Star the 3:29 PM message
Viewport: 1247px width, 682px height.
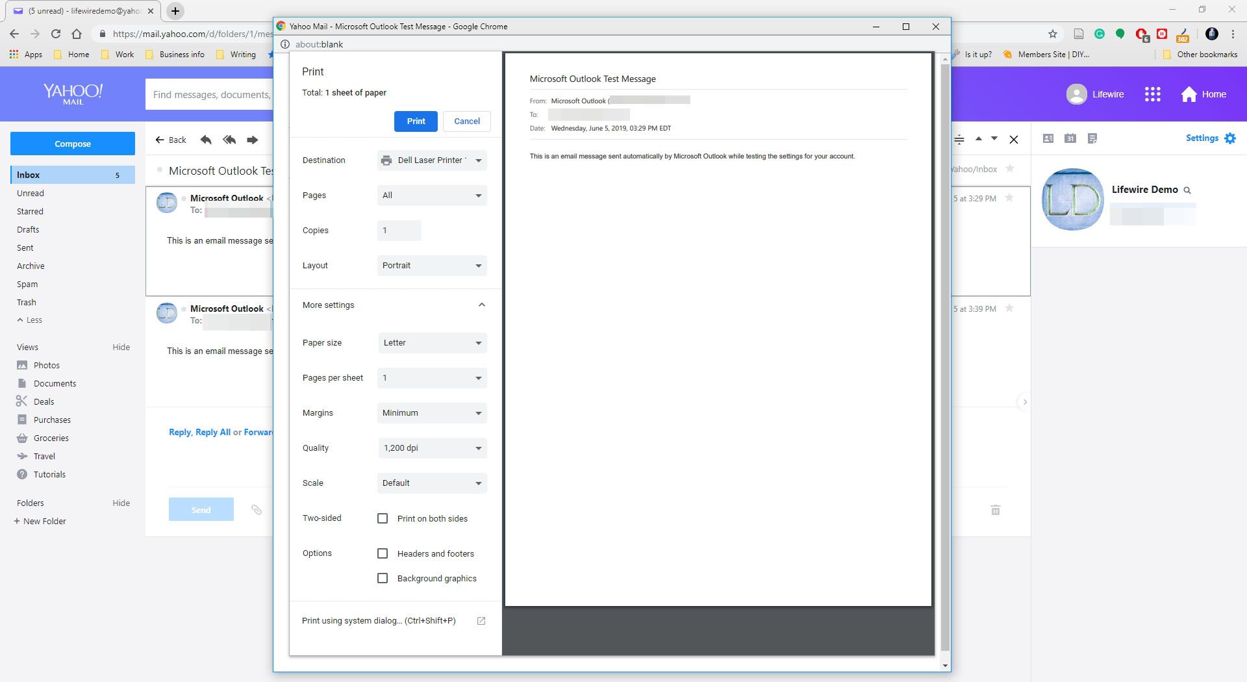1009,198
